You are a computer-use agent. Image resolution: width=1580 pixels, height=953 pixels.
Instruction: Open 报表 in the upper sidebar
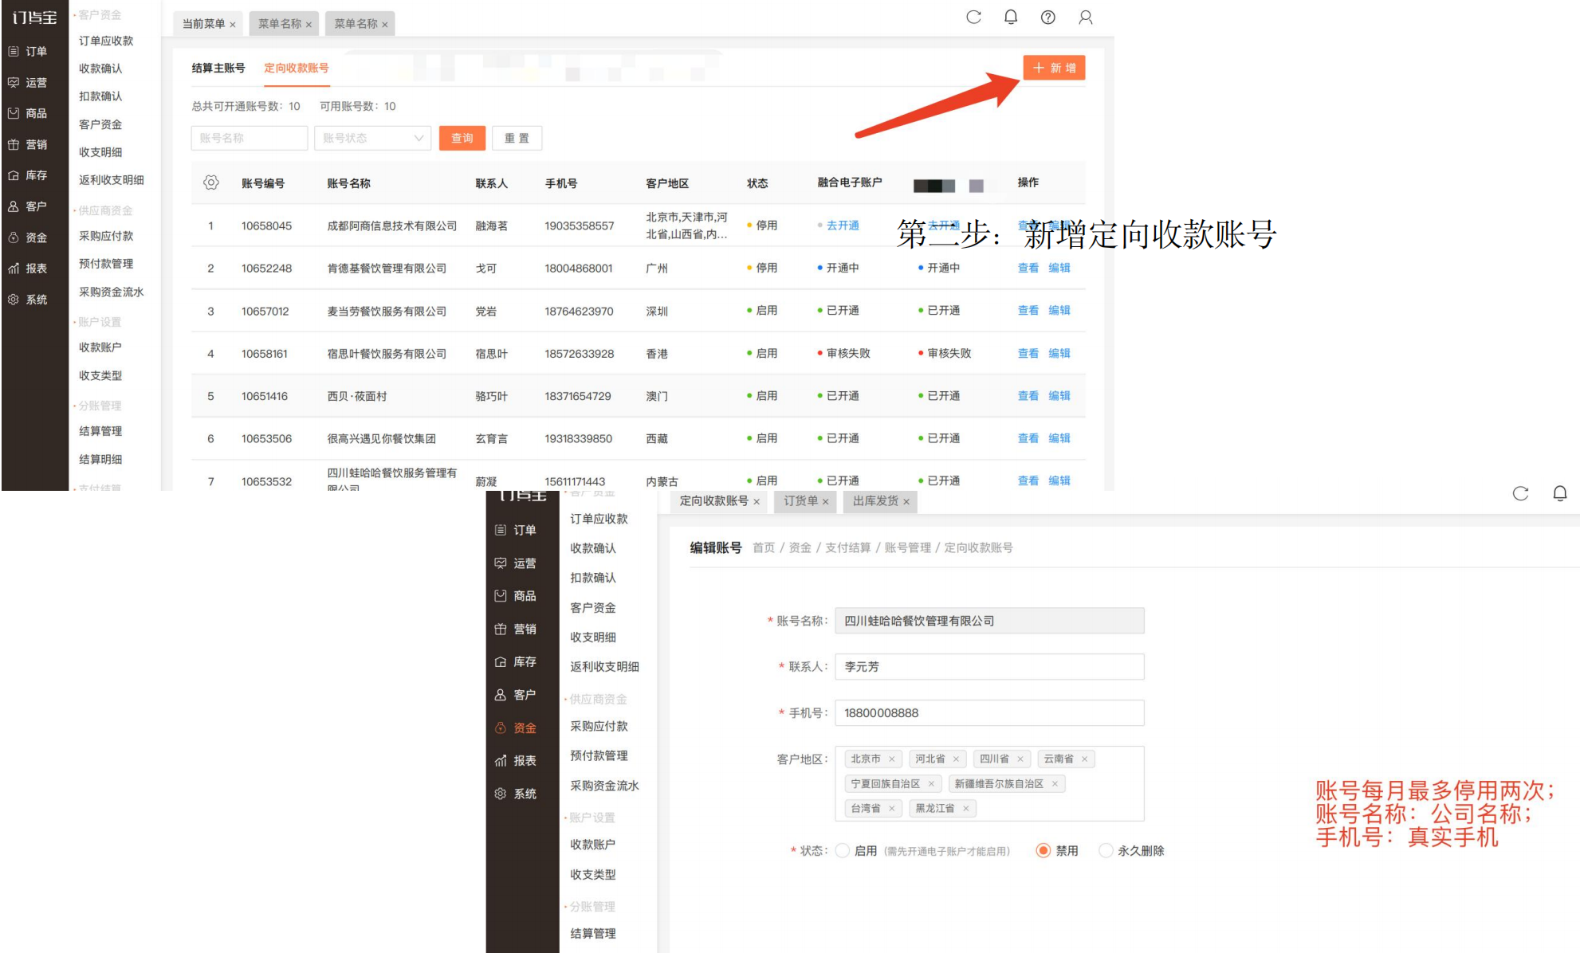click(x=28, y=269)
